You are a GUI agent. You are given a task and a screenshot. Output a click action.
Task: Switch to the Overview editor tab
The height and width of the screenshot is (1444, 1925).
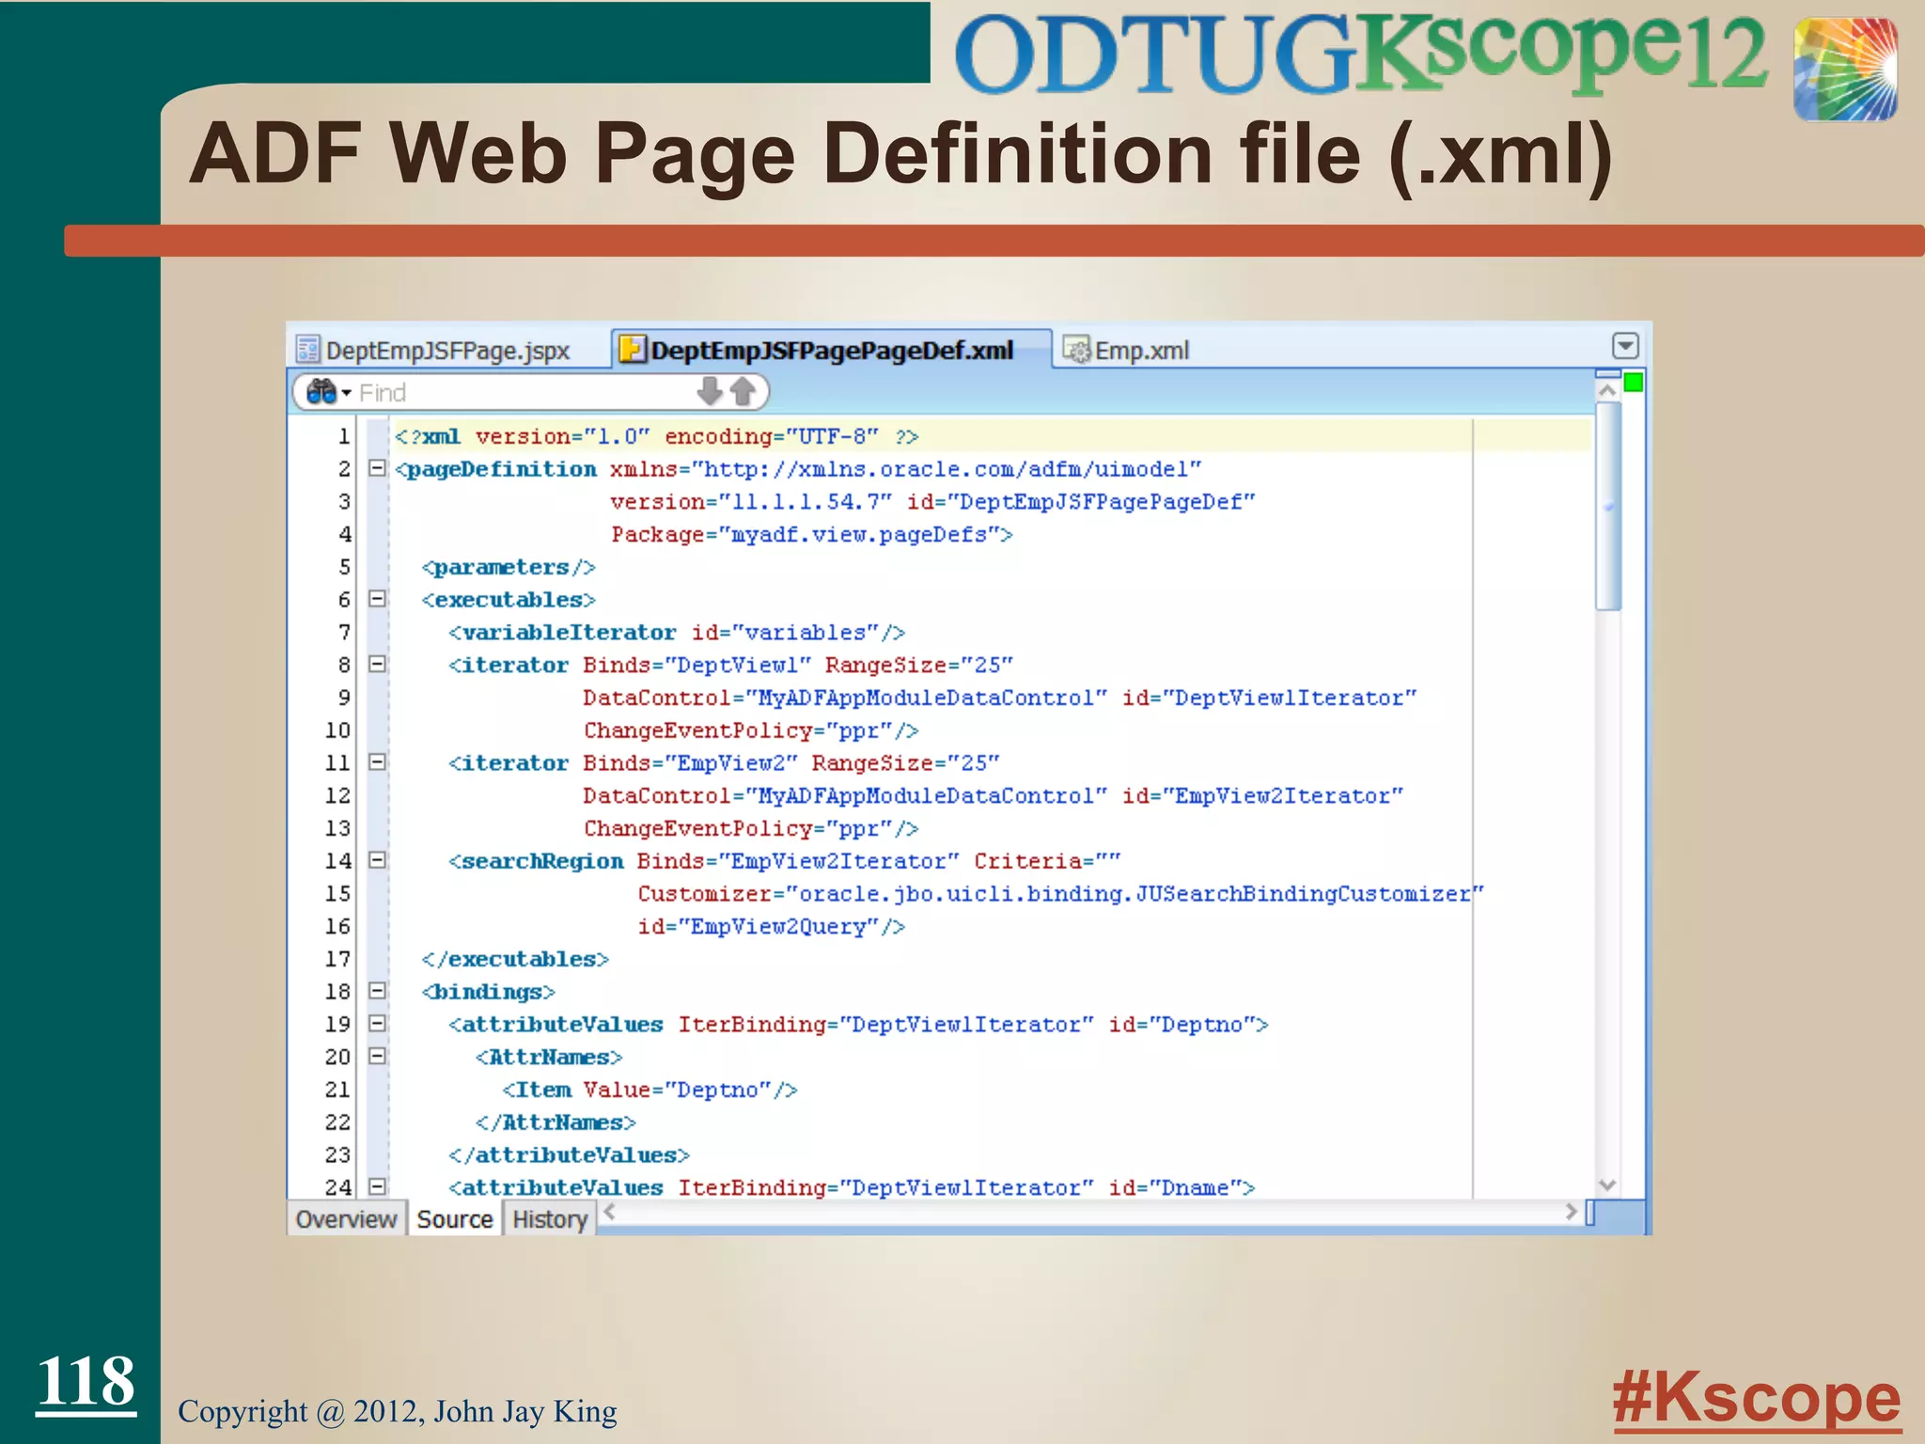pyautogui.click(x=346, y=1218)
